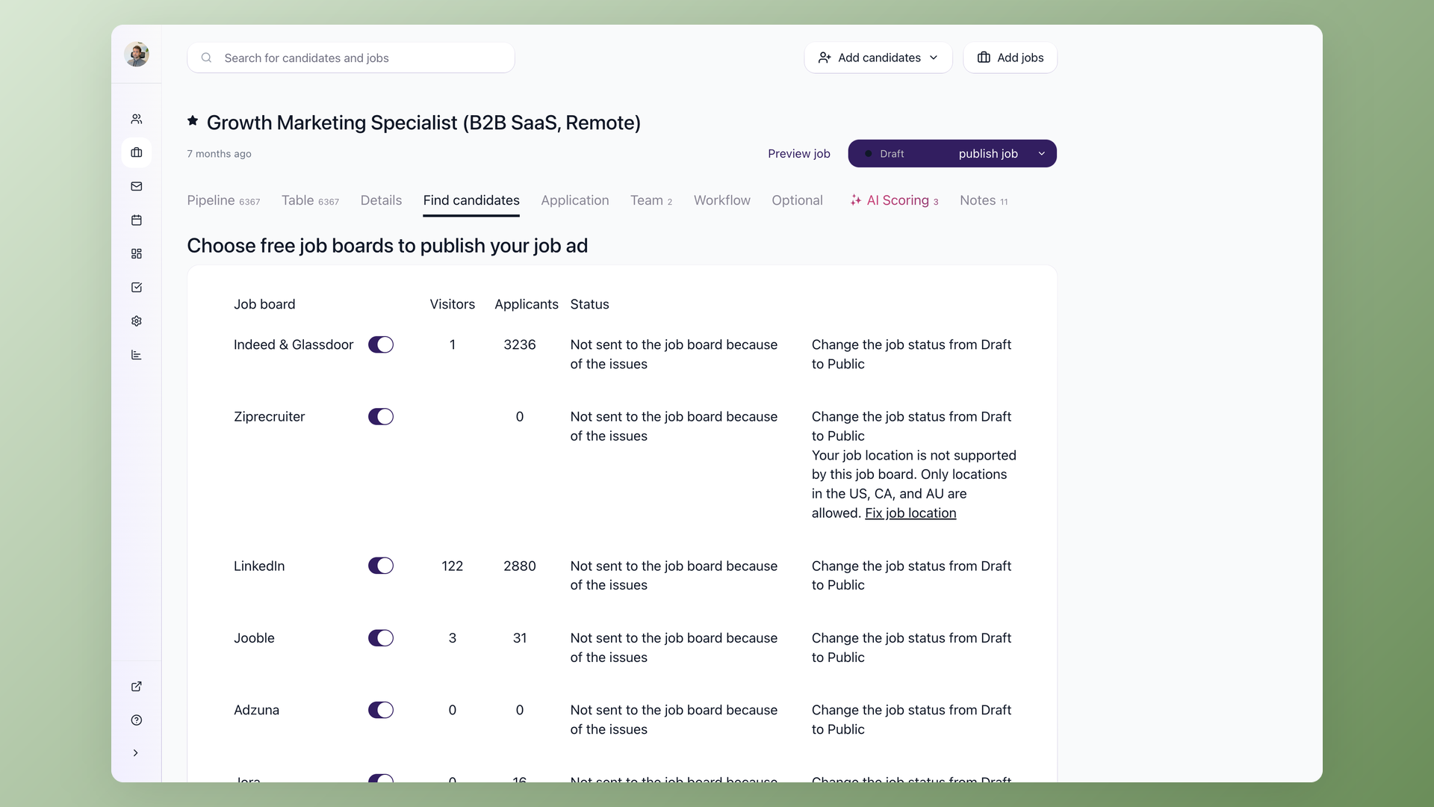The width and height of the screenshot is (1434, 807).
Task: Open the dashboard grid icon in sidebar
Action: [137, 253]
